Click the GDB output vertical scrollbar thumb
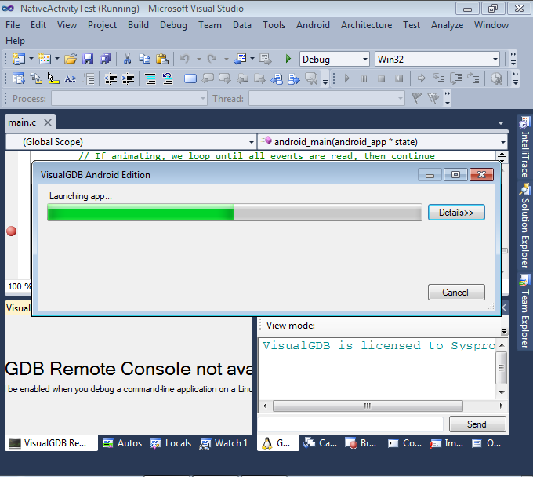 [x=501, y=368]
